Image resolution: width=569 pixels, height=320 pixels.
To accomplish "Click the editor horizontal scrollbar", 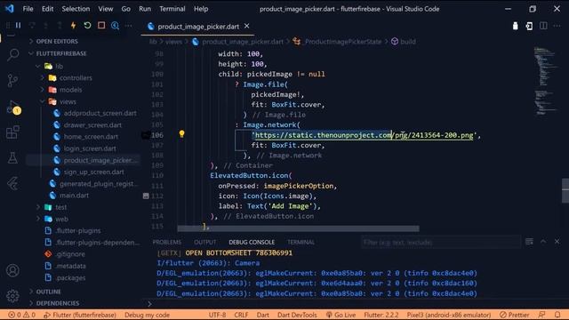I will 298,228.
